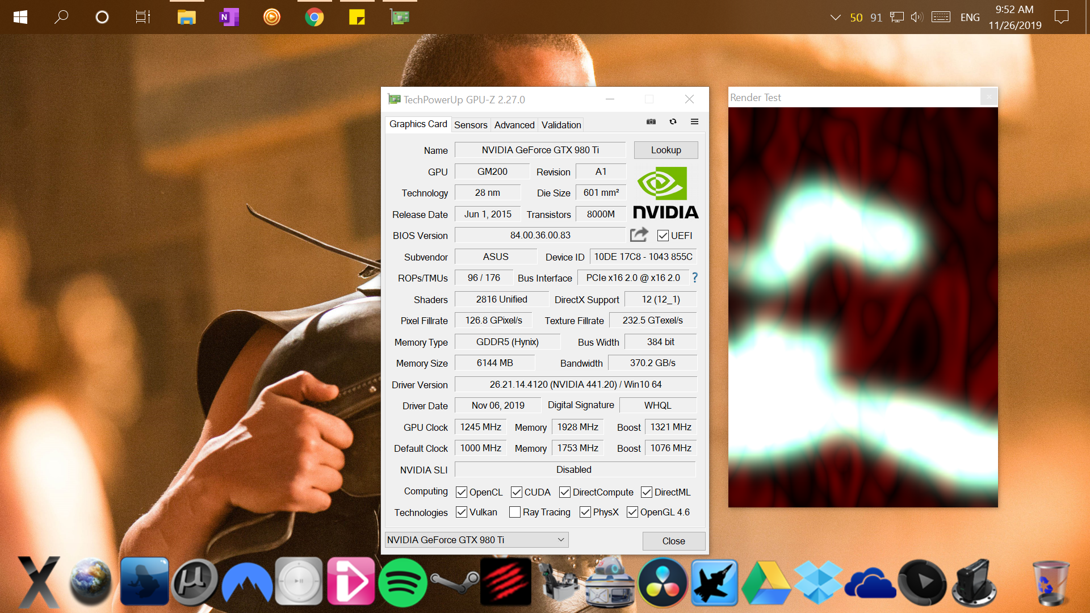This screenshot has height=613, width=1090.
Task: Click the NVIDIA SLI Disabled field
Action: (575, 469)
